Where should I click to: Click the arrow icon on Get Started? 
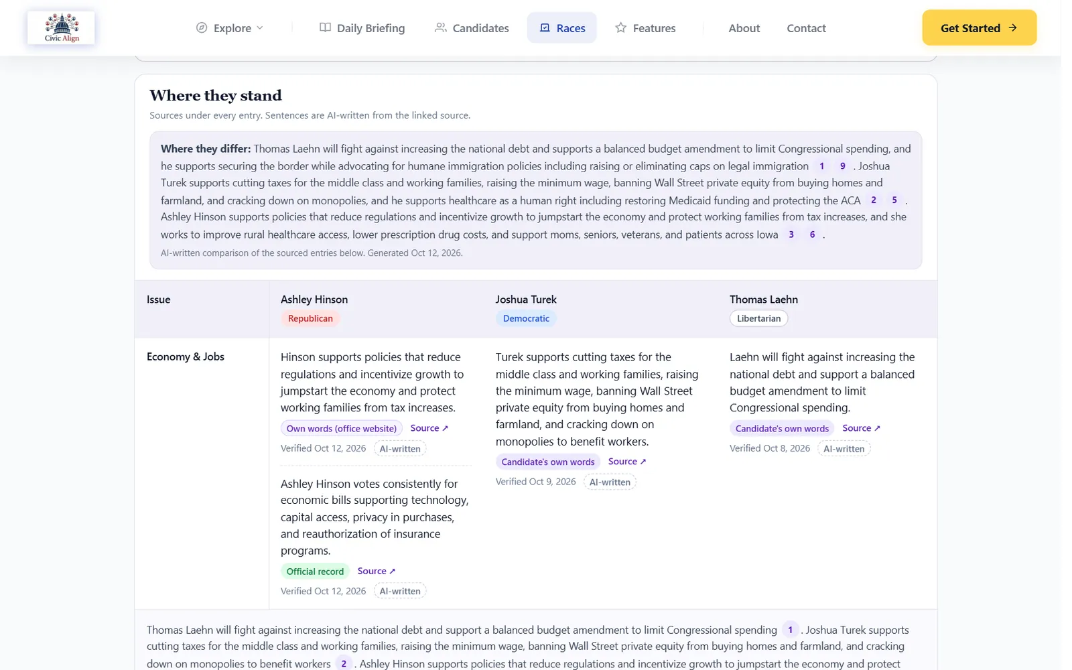(1012, 27)
